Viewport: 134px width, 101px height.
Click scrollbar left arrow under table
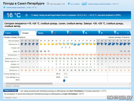coord(5,84)
